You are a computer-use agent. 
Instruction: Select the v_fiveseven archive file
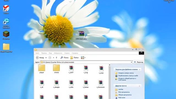[100, 84]
